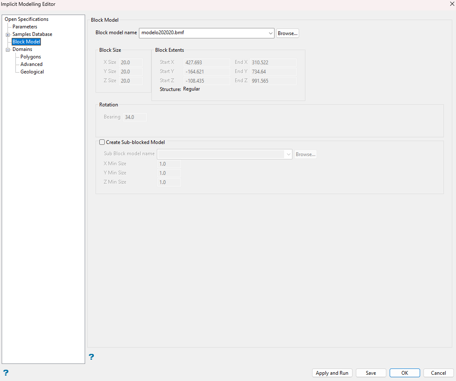Screen dimensions: 456x381
Task: Select Block Model tree item
Action: tap(26, 42)
